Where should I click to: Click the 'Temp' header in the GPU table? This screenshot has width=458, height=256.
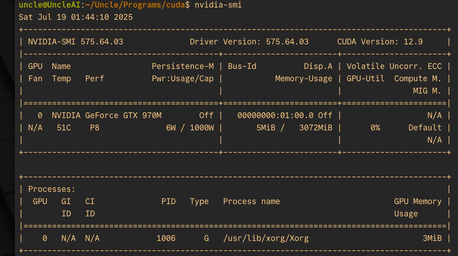(x=61, y=78)
